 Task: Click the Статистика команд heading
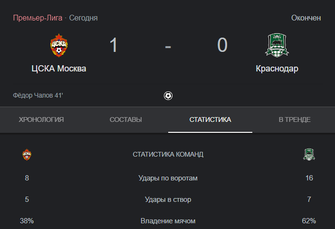pyautogui.click(x=168, y=154)
